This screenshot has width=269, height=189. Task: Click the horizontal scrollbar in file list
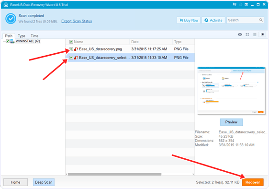tap(114, 174)
